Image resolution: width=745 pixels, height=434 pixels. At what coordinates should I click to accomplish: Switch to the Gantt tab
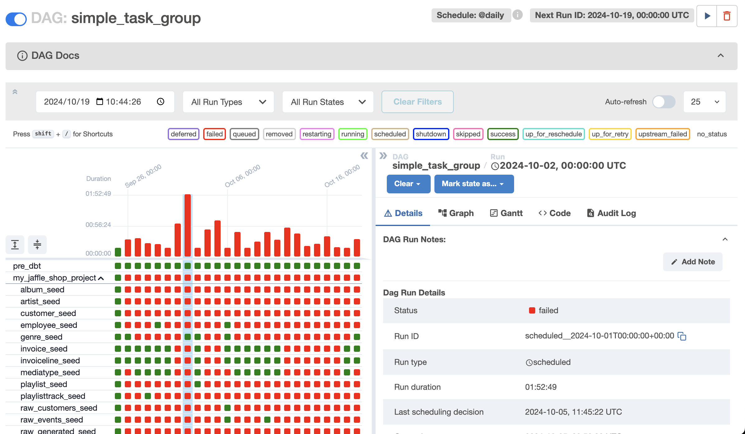pyautogui.click(x=506, y=213)
